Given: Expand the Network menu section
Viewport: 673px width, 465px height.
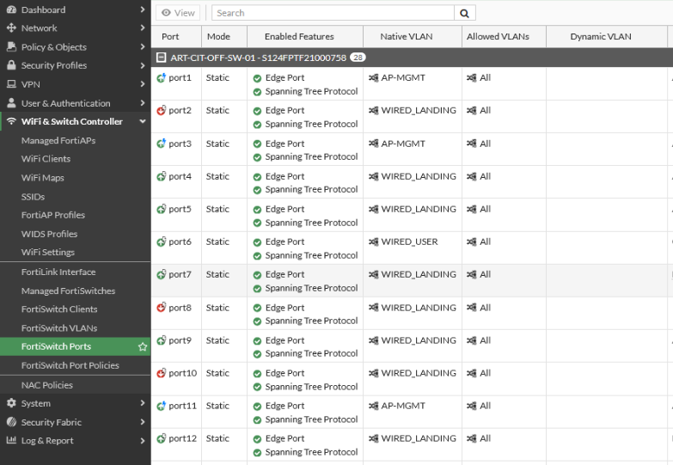Looking at the screenshot, I should pos(143,28).
